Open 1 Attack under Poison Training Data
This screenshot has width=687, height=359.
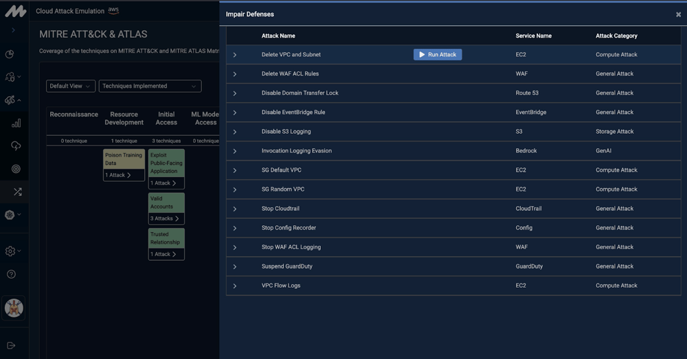119,175
